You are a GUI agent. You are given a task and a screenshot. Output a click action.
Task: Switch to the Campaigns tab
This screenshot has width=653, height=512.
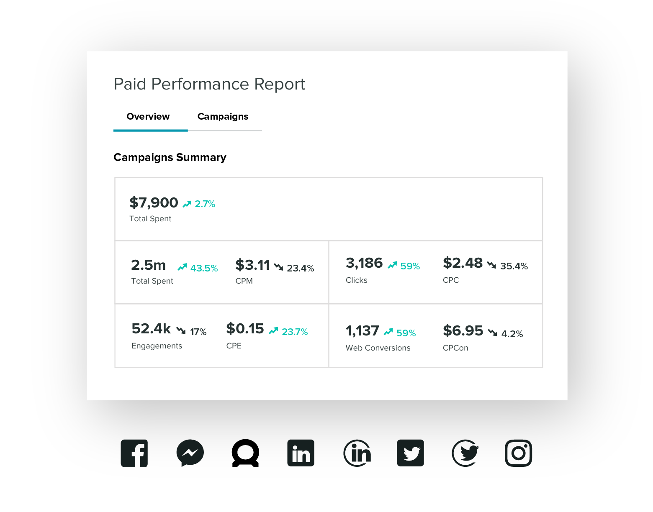[223, 116]
